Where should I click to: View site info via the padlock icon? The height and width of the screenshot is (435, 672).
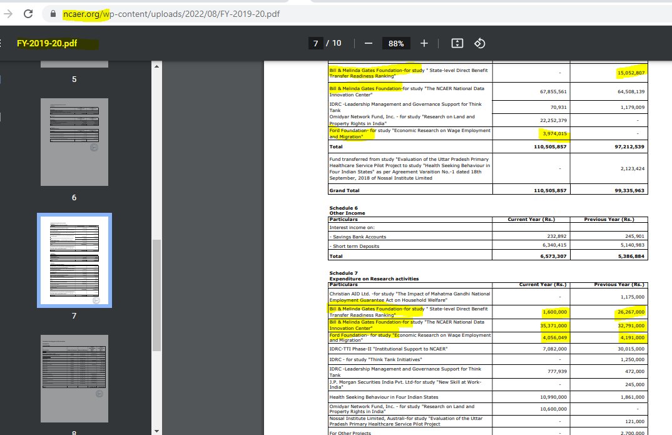[53, 14]
